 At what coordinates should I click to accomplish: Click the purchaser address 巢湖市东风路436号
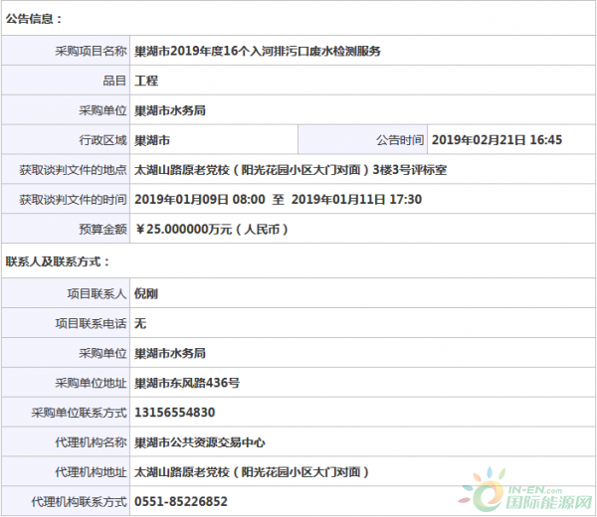(186, 383)
